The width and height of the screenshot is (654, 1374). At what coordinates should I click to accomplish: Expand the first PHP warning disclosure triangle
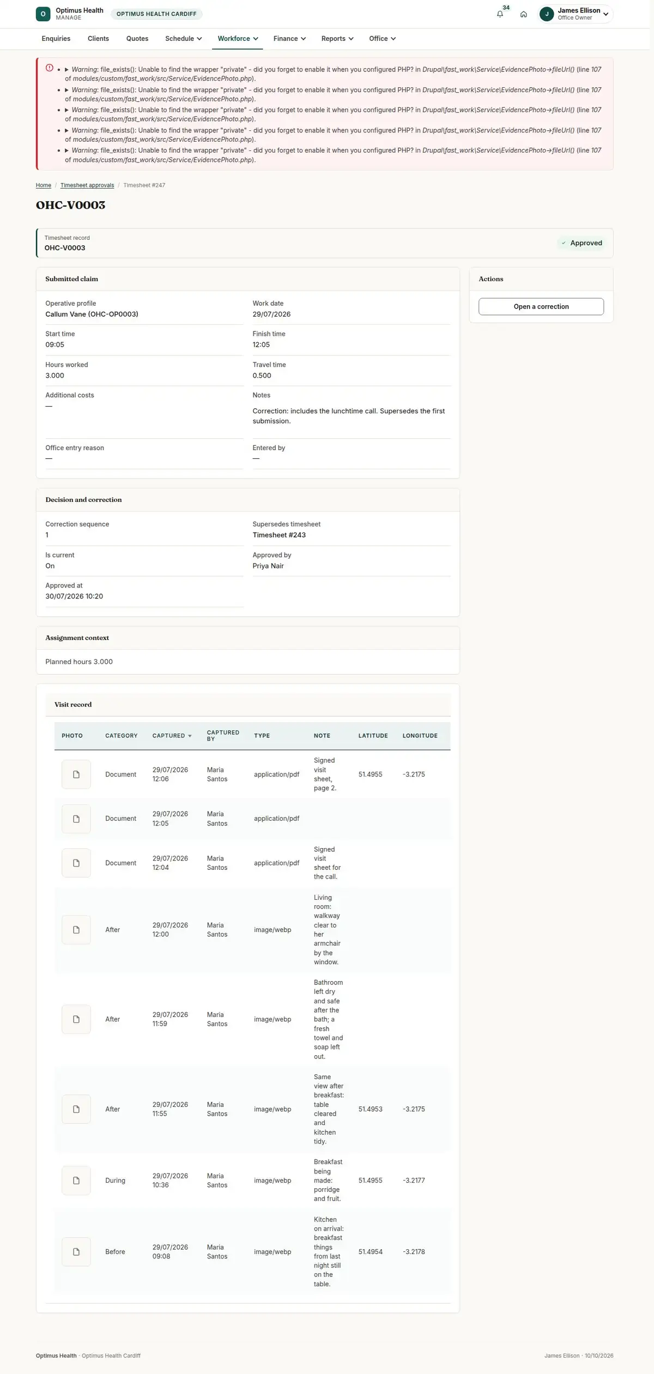tap(67, 70)
